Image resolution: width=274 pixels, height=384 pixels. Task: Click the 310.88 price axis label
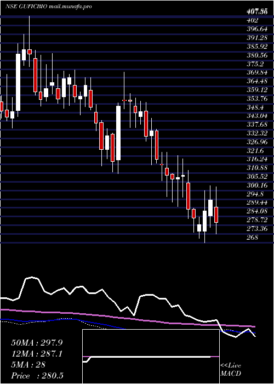click(x=258, y=168)
